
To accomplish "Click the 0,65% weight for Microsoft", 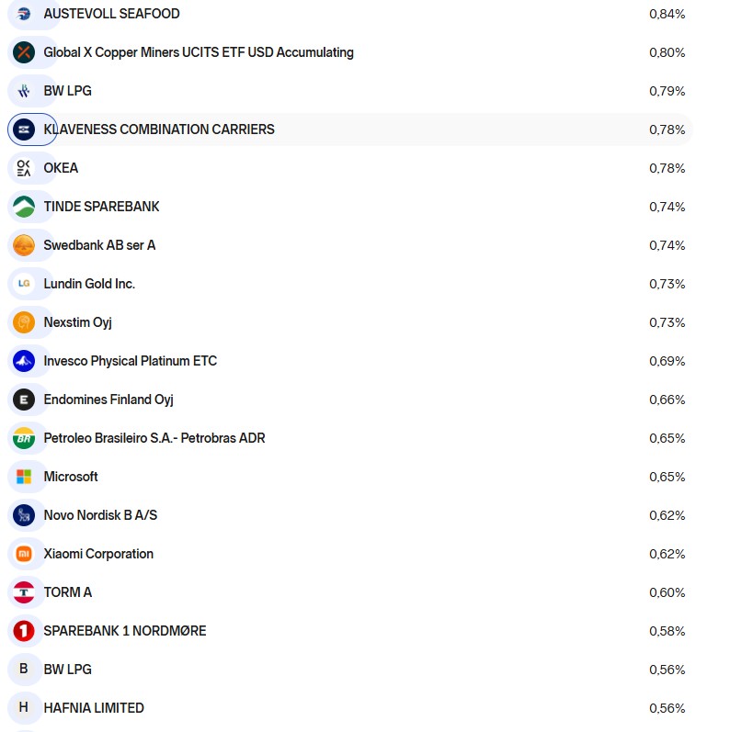I will point(667,477).
